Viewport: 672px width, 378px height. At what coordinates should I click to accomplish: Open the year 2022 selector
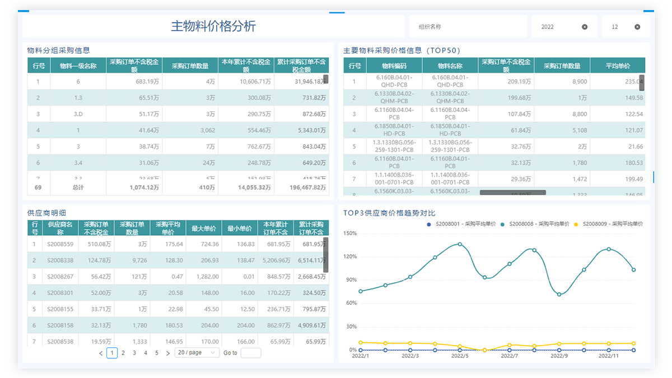click(x=557, y=27)
